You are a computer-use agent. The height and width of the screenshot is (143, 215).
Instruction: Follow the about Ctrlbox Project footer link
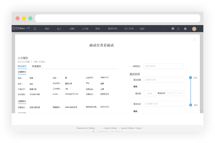131,128
